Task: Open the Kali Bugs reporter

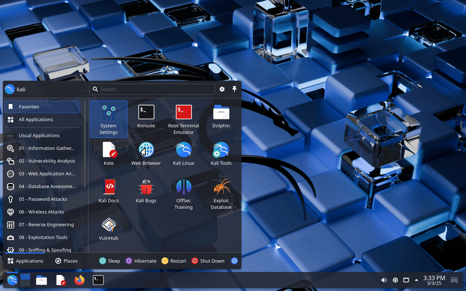Action: (146, 191)
